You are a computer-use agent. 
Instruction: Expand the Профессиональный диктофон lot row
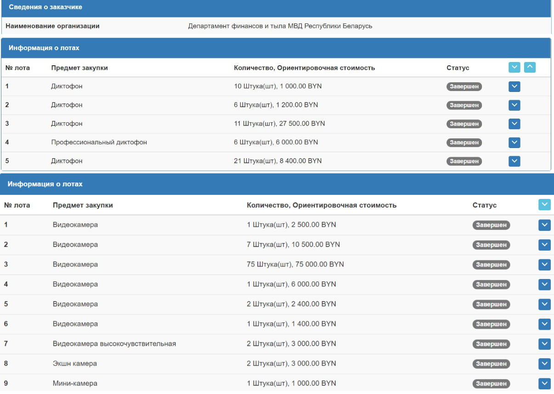pos(514,143)
